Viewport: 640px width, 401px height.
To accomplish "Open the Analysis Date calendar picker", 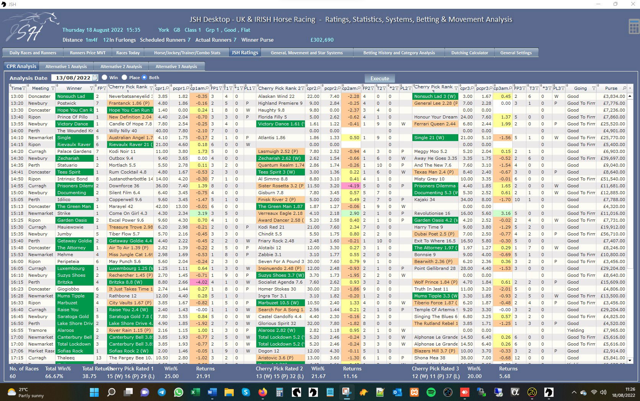I will pyautogui.click(x=95, y=78).
